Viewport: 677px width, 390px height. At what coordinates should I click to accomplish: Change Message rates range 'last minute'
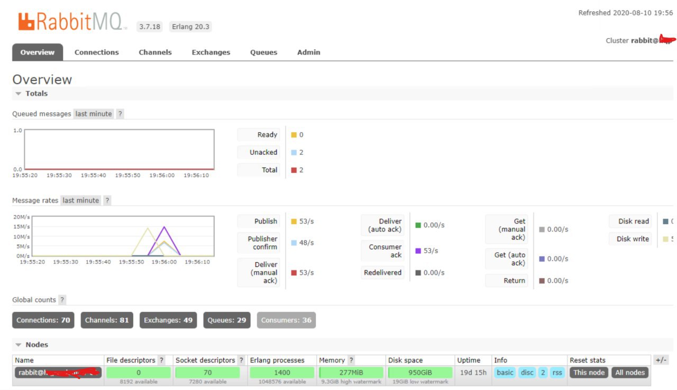[x=80, y=200]
